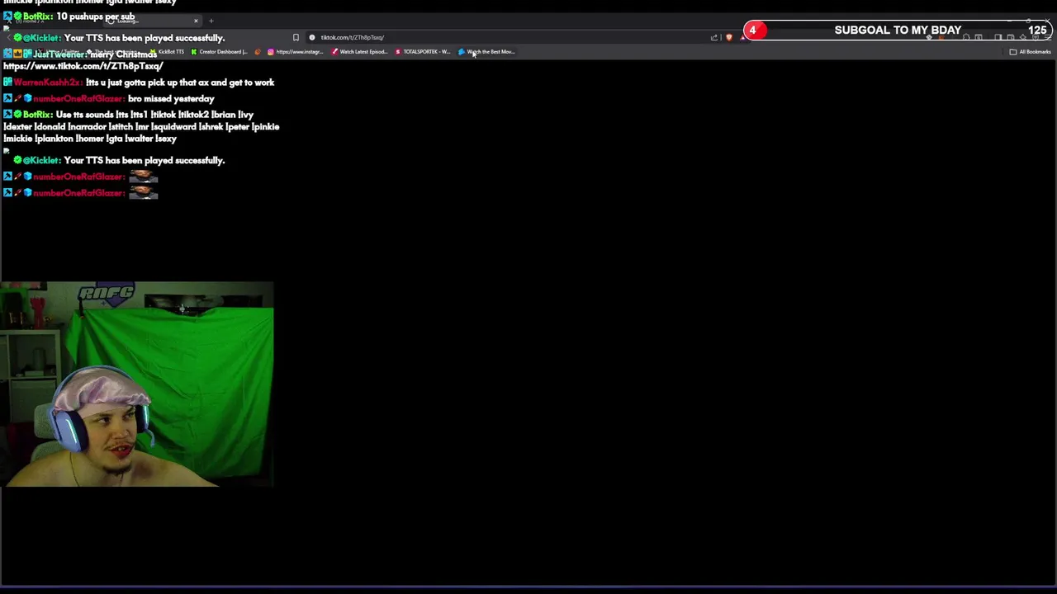Click the '10 pushups per sub' chat message
1057x594 pixels.
click(96, 16)
